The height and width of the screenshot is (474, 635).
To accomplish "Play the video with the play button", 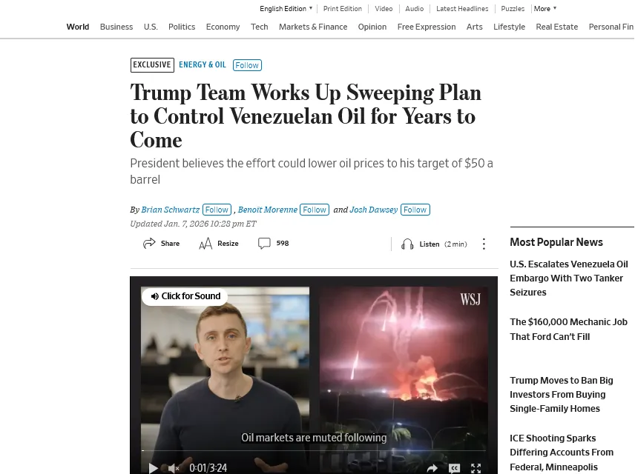I will coord(153,468).
